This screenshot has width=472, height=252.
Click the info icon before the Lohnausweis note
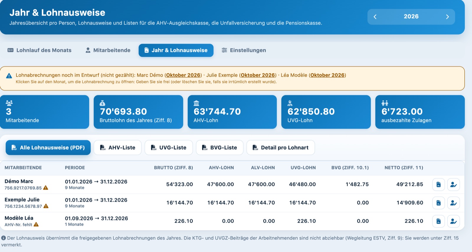[4, 238]
